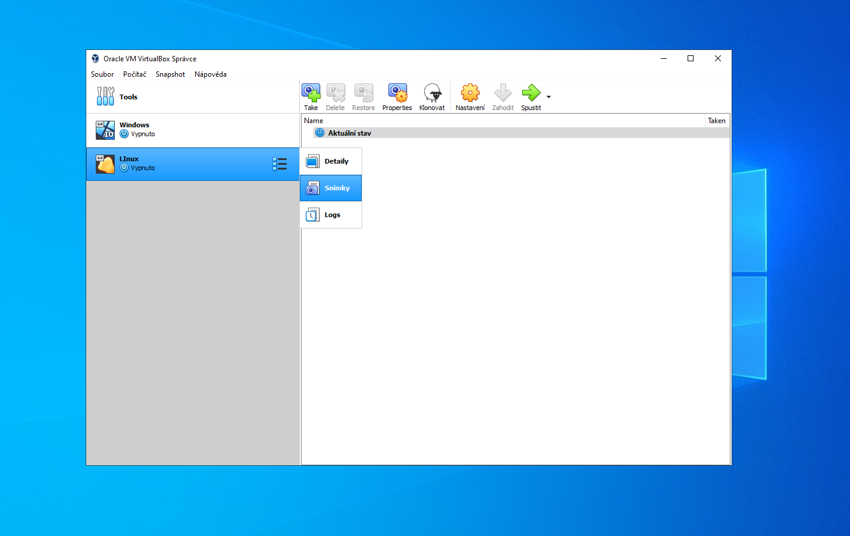Screen dimensions: 850x536
Task: Open Logs from the popup menu
Action: [331, 215]
